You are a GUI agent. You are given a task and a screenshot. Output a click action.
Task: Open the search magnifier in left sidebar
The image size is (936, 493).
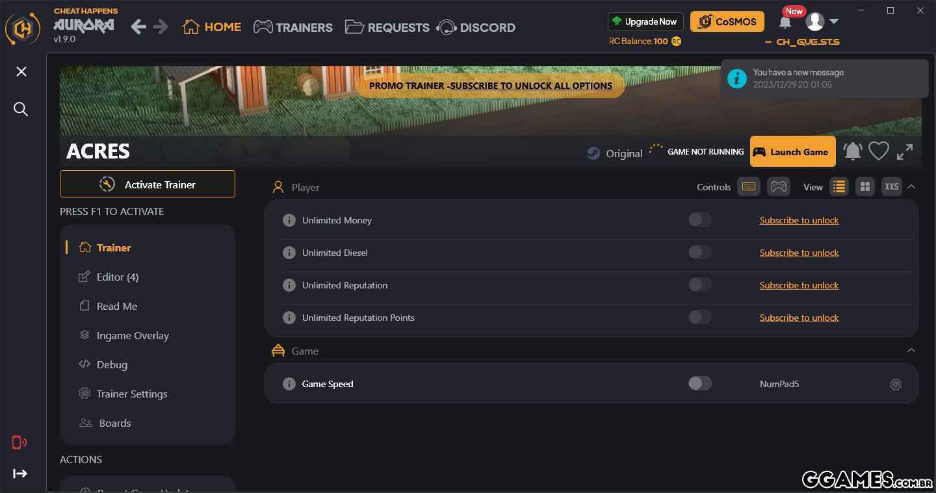[21, 109]
